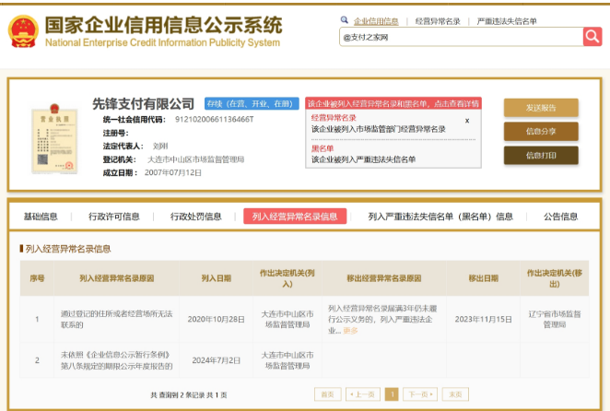The image size is (610, 411).
Task: Go to 下一页 in pagination
Action: pos(420,394)
